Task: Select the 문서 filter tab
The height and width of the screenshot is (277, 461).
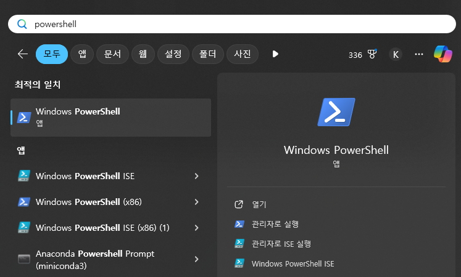Action: [x=112, y=54]
